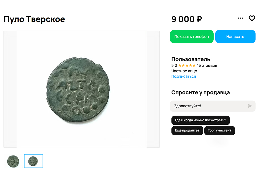
Task: Add the listing to favorites via heart icon
Action: [x=252, y=18]
